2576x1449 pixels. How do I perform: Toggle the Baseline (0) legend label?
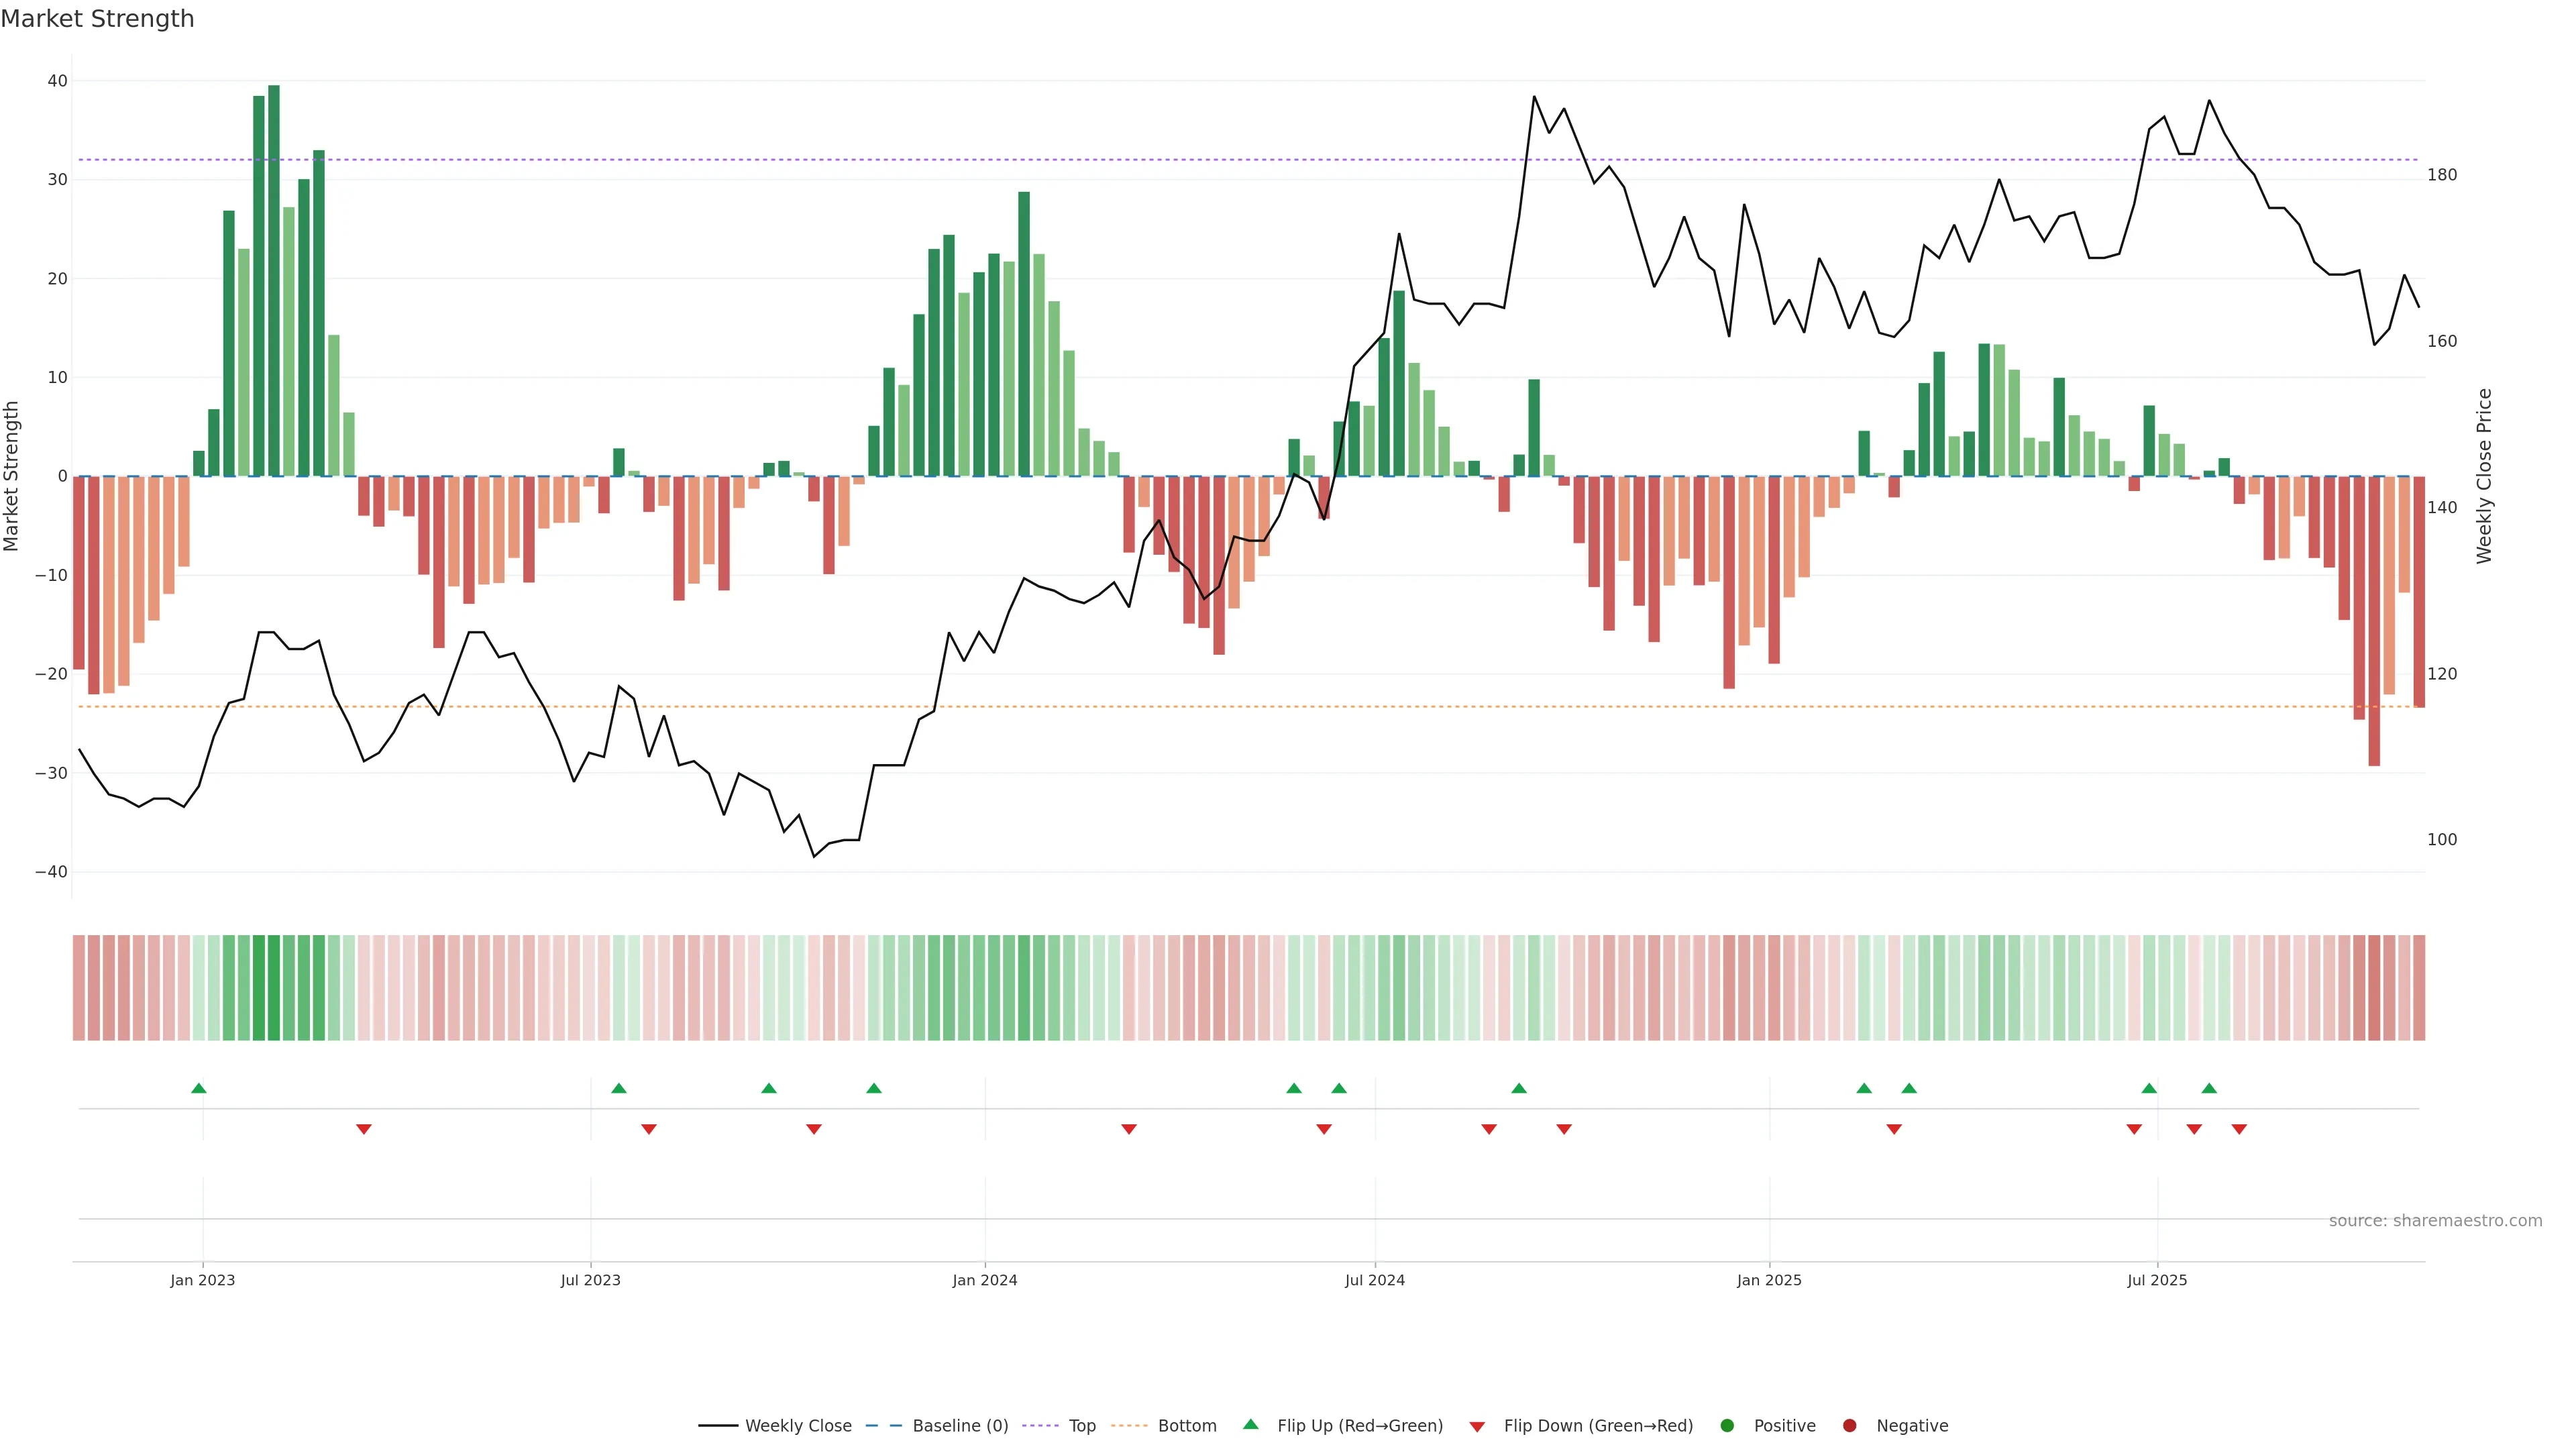coord(960,1426)
